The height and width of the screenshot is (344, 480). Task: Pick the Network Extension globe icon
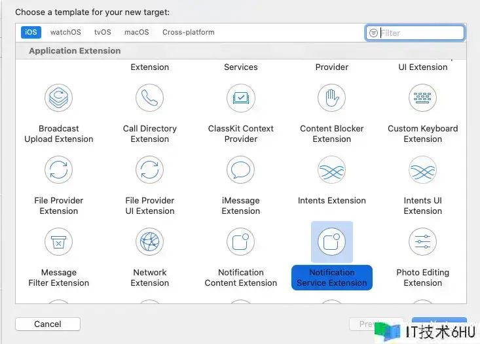click(x=149, y=242)
